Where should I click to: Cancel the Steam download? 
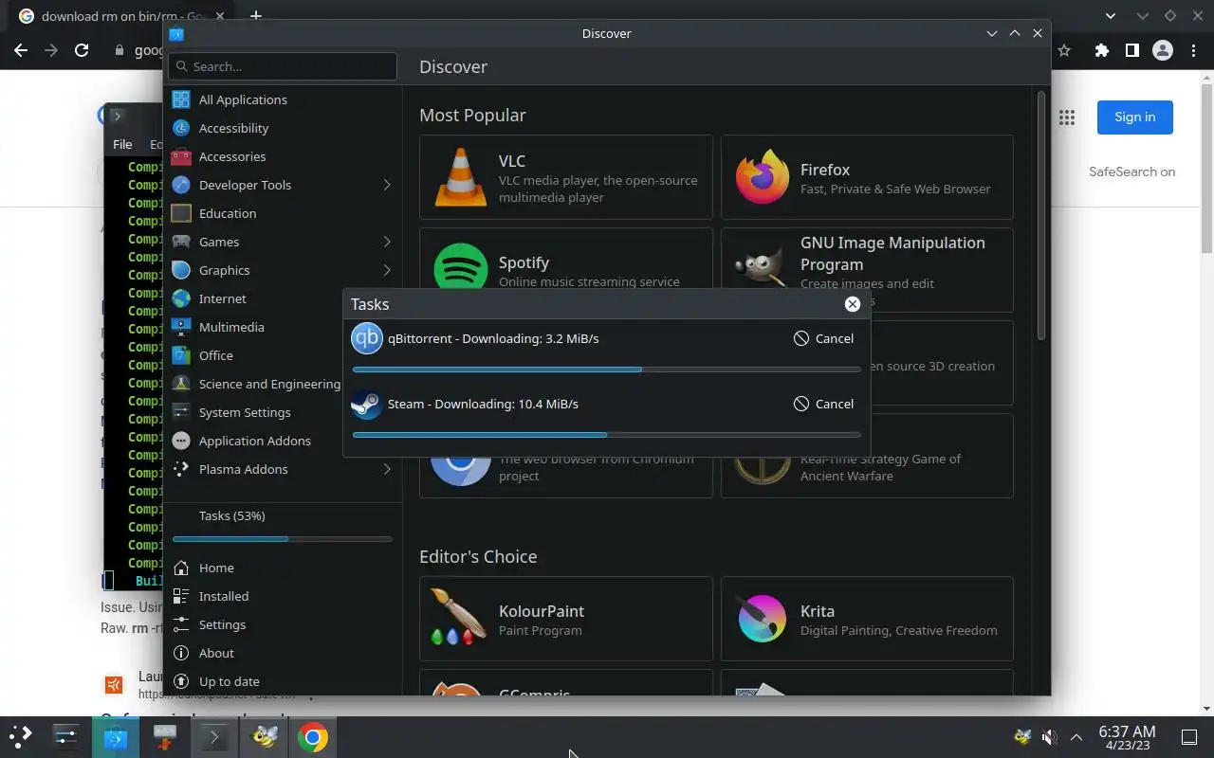pos(823,404)
